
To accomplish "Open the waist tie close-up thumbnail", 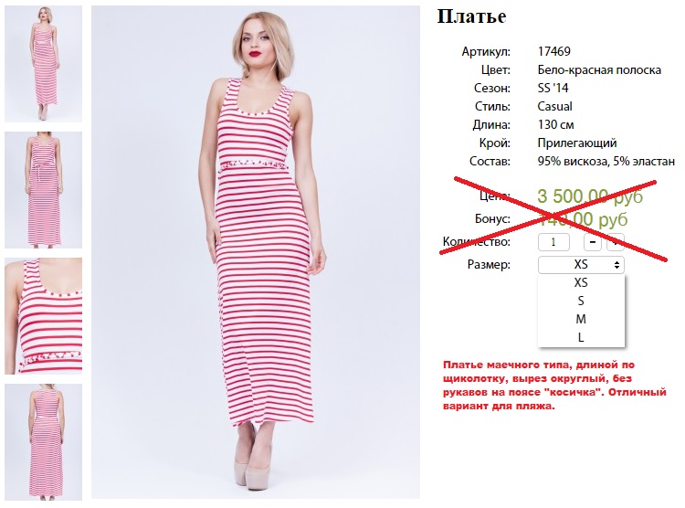I will [x=43, y=190].
